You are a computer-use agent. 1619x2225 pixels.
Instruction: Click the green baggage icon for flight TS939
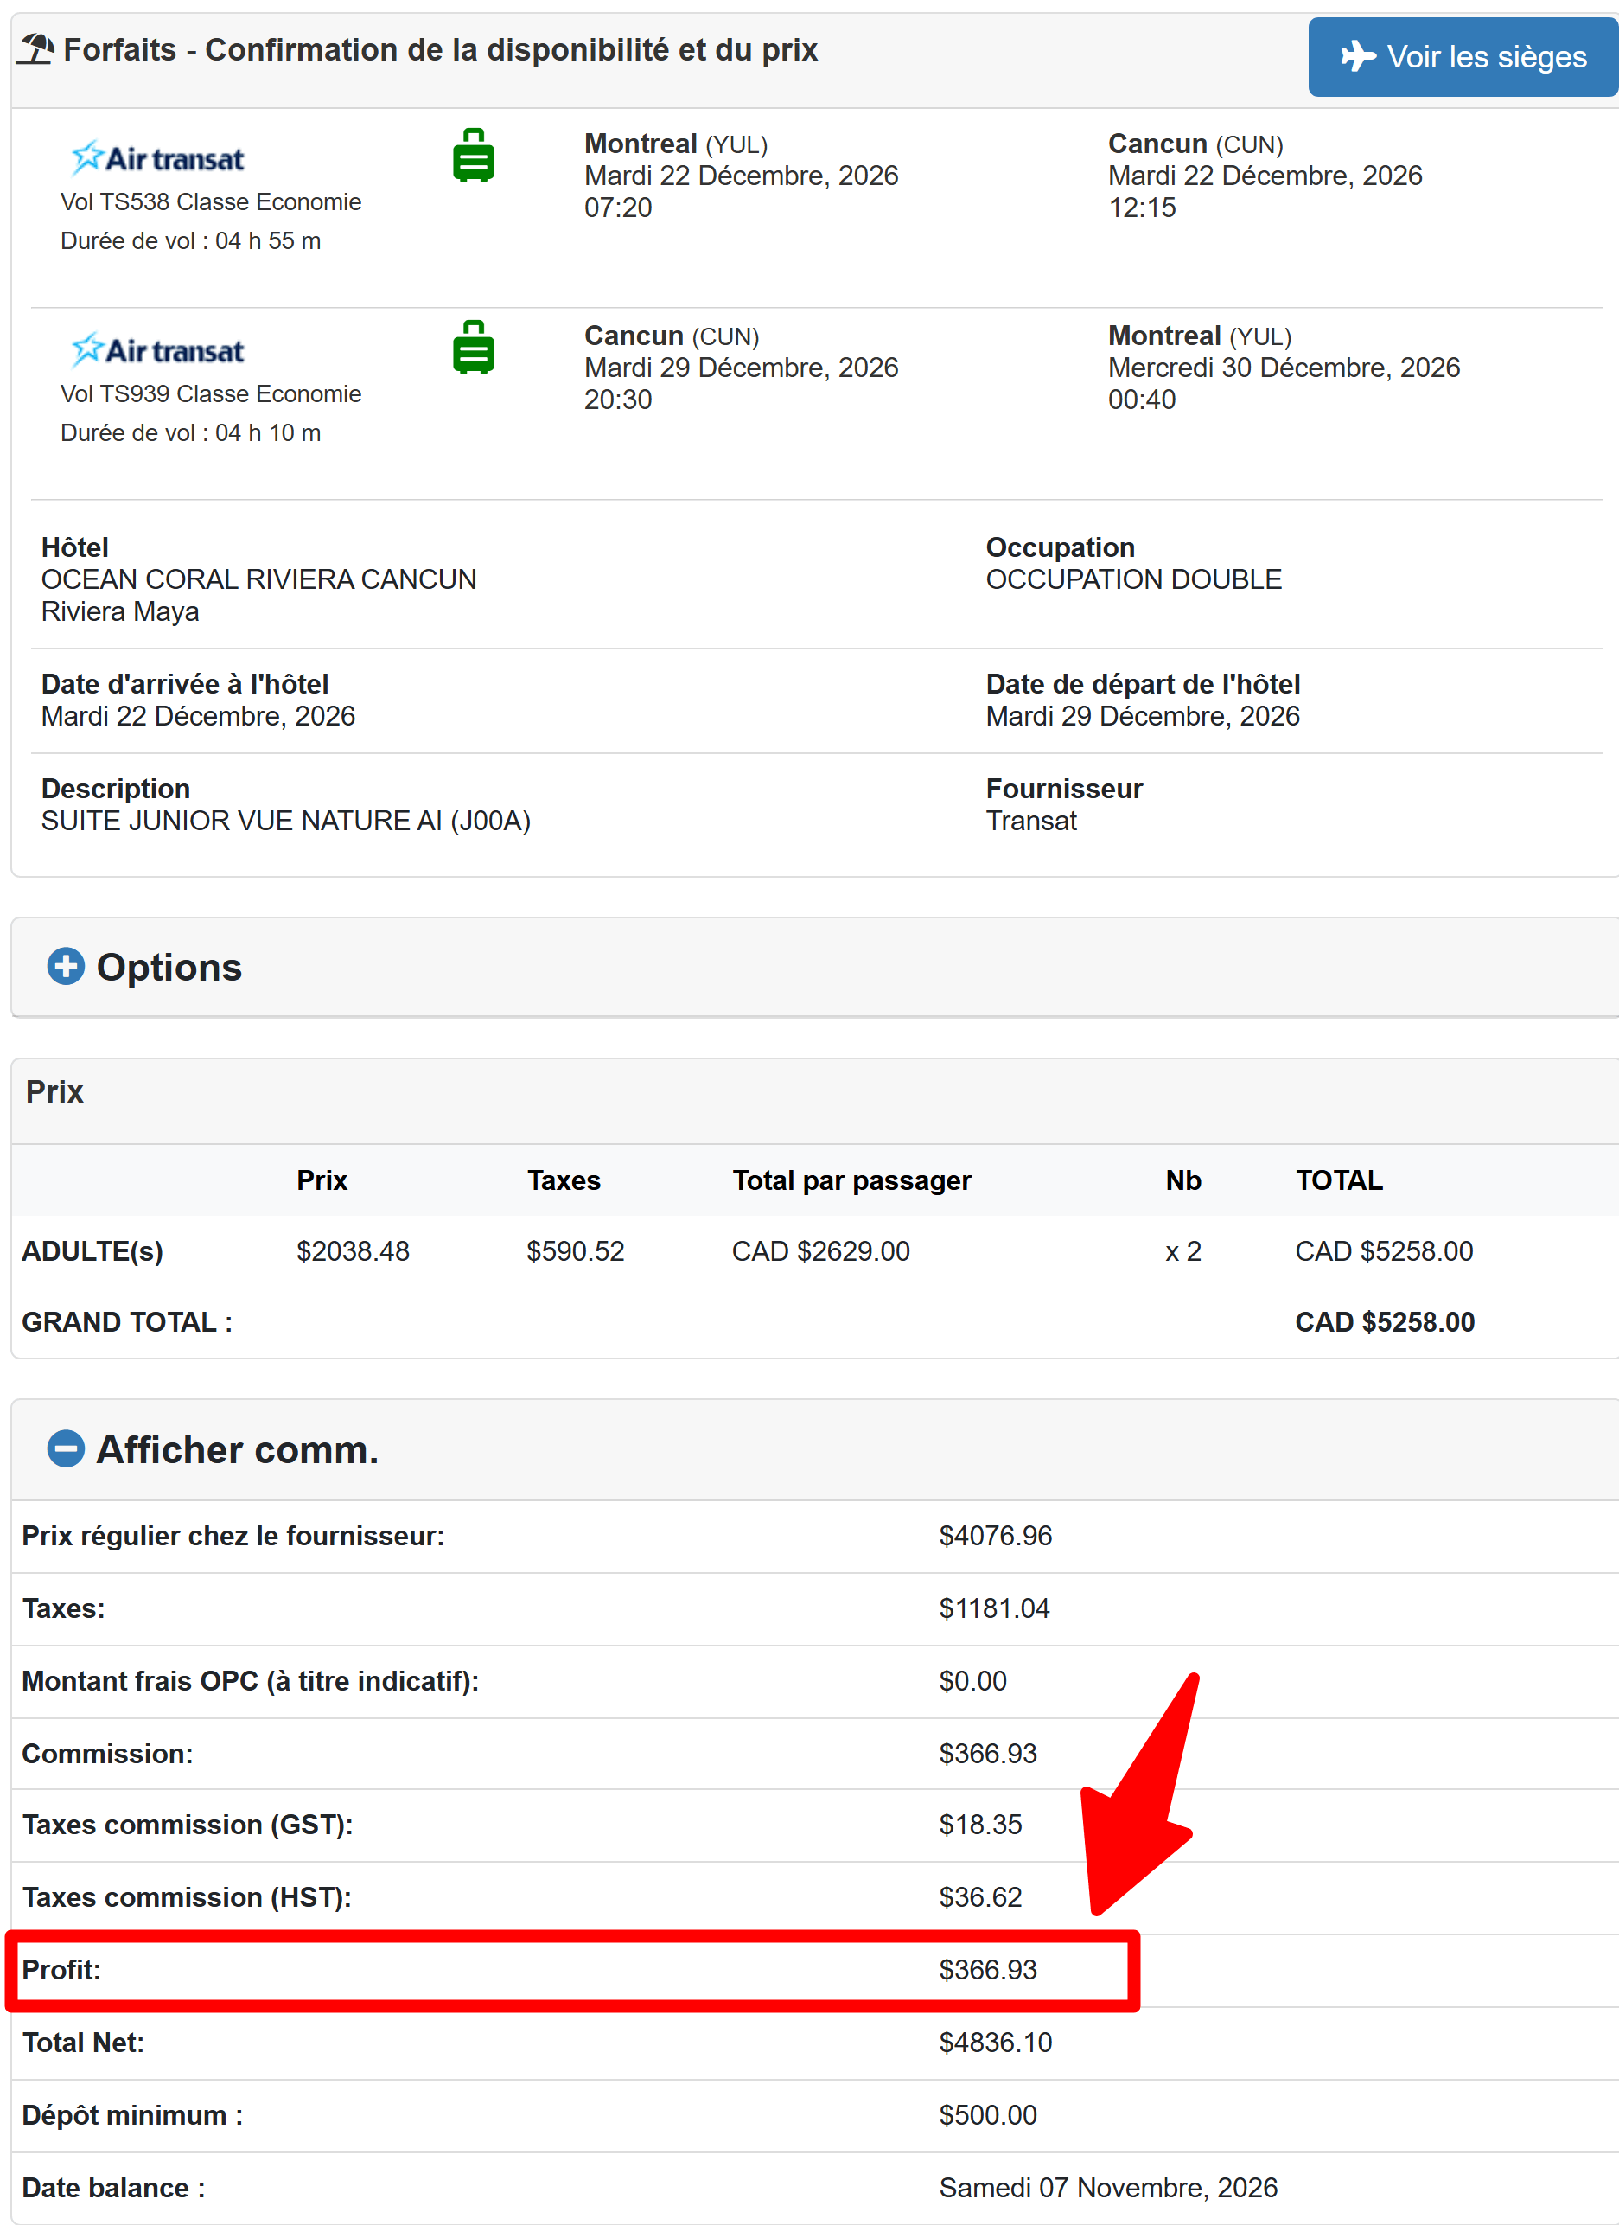(x=474, y=348)
